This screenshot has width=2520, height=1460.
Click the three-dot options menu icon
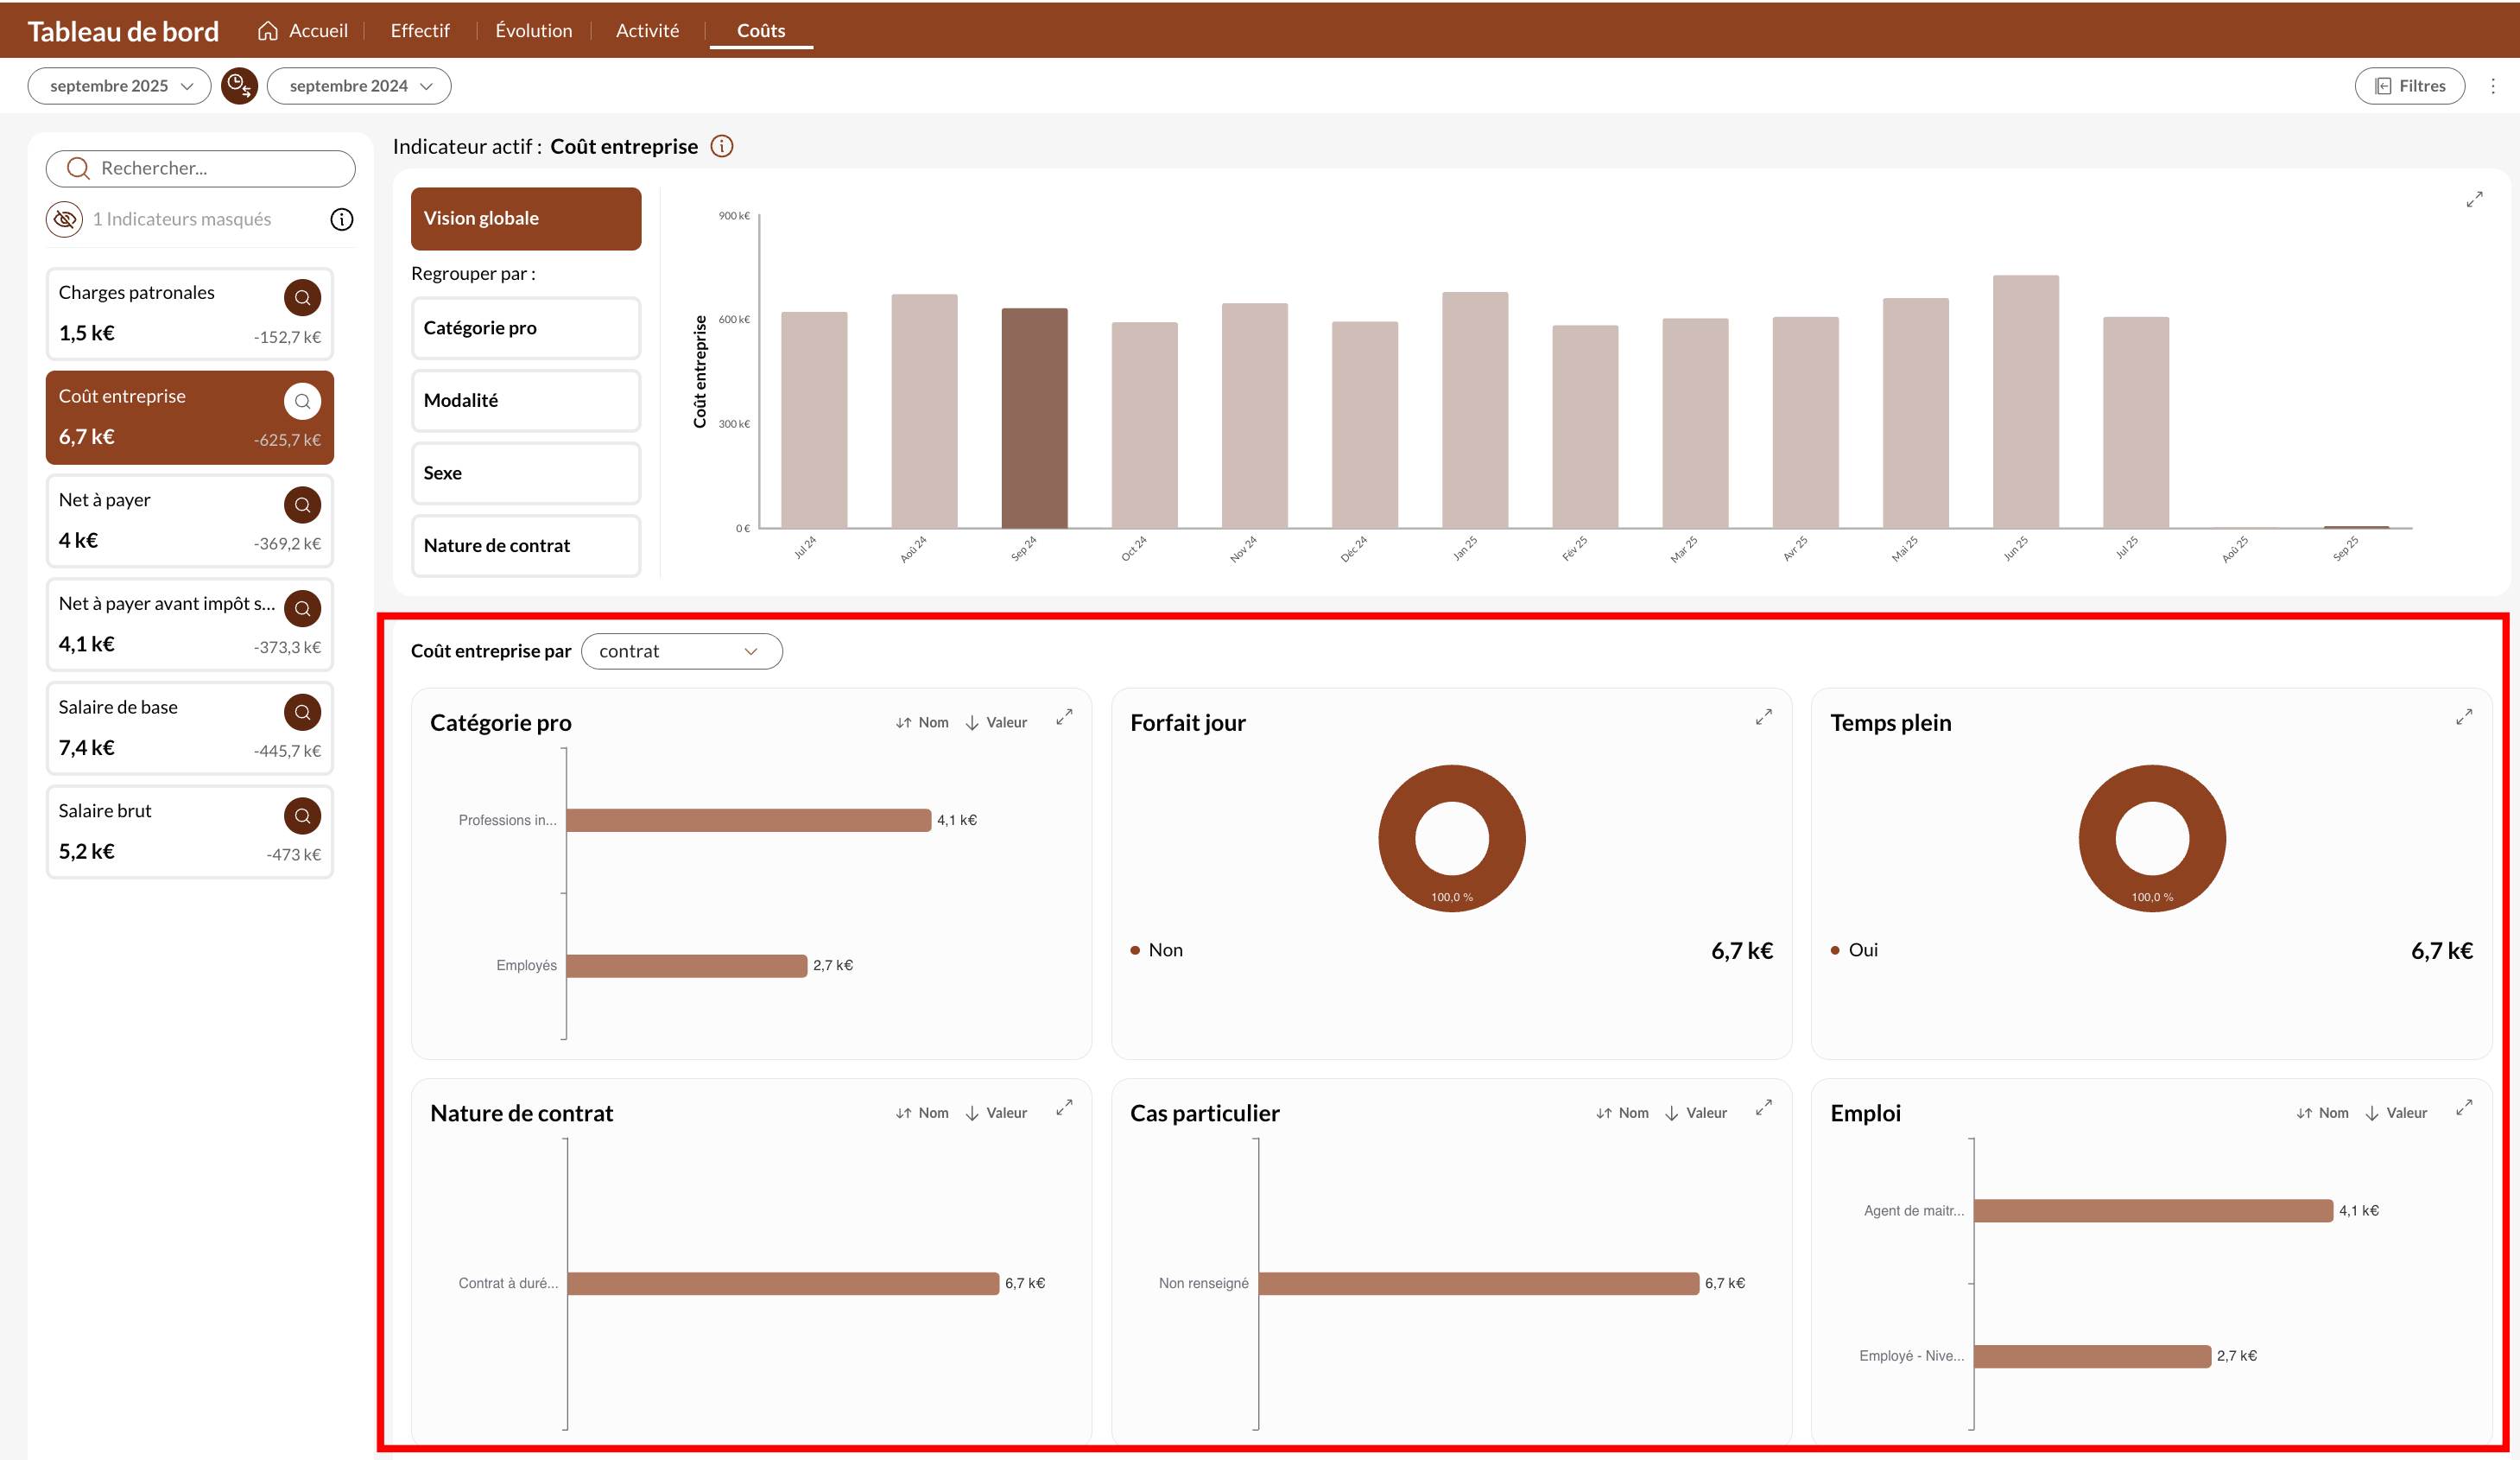tap(2493, 86)
